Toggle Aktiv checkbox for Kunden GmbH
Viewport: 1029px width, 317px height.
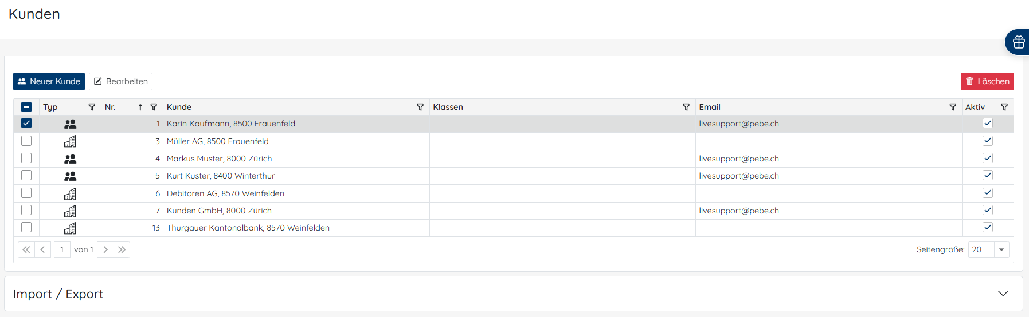click(987, 210)
